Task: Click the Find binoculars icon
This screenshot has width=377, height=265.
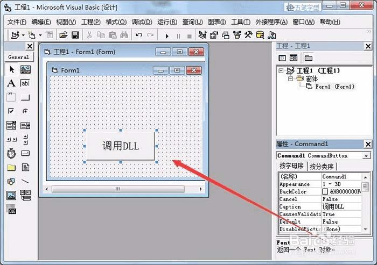Action: 124,35
